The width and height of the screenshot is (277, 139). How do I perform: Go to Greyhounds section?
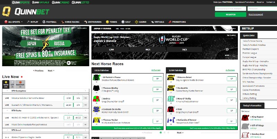point(92,22)
